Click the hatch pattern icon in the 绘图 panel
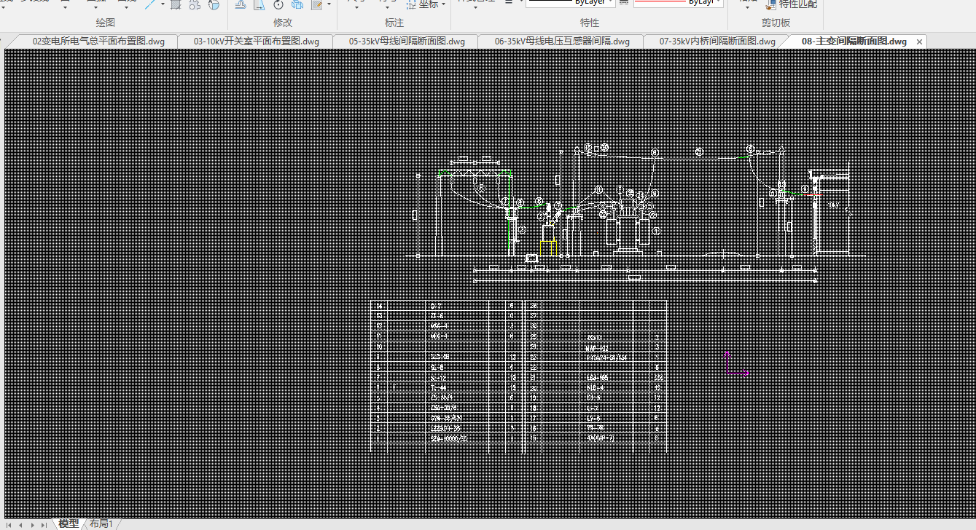 tap(176, 4)
